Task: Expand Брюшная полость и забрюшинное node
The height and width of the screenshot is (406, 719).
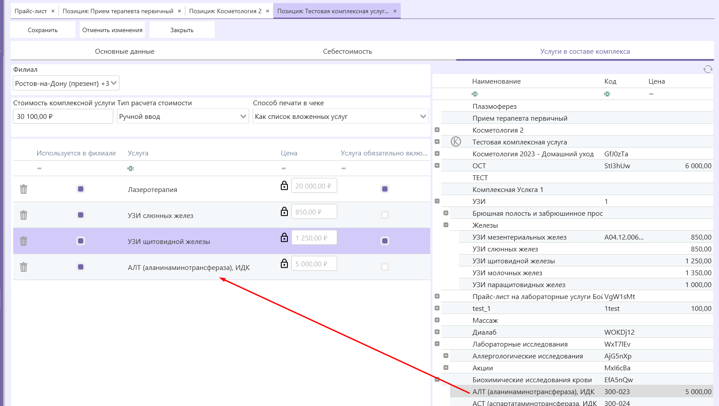Action: [446, 213]
